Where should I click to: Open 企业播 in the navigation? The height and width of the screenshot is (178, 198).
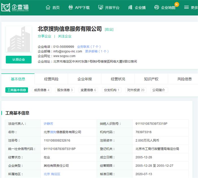click(140, 8)
